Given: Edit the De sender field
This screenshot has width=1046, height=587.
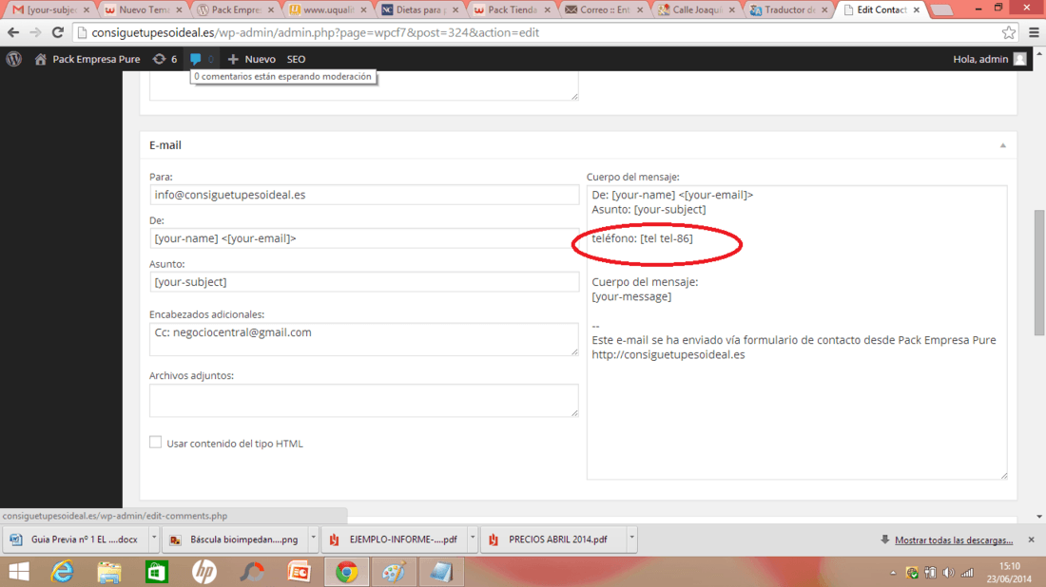Looking at the screenshot, I should click(x=364, y=237).
